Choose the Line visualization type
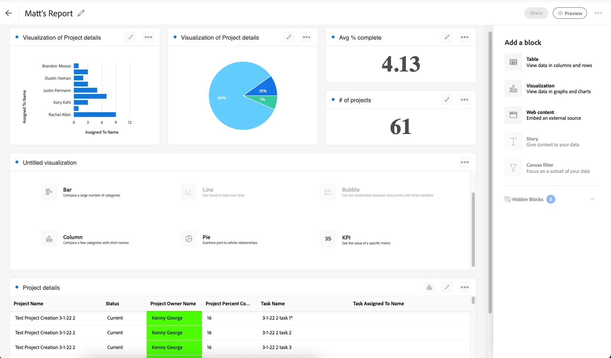Viewport: 611px width, 358px height. tap(213, 192)
